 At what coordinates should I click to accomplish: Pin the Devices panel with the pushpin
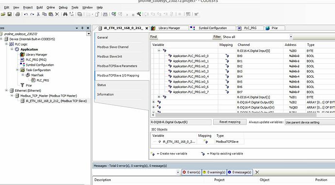click(x=82, y=28)
